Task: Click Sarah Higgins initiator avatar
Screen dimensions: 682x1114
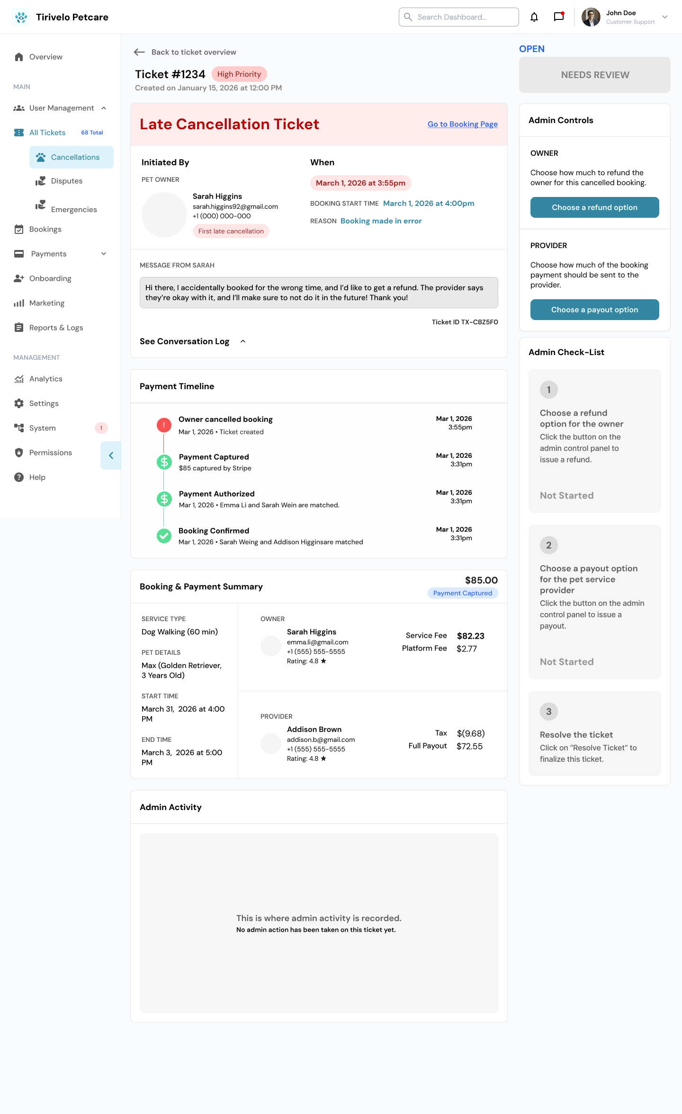Action: point(164,214)
